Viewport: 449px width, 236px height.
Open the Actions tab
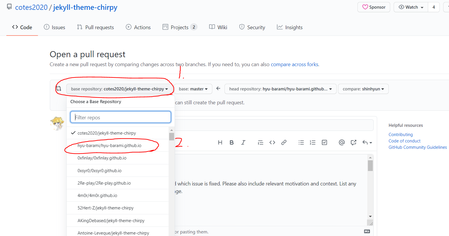[138, 27]
